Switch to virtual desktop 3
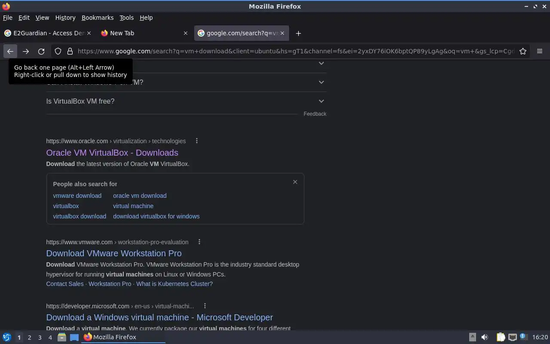The height and width of the screenshot is (344, 550). 40,338
